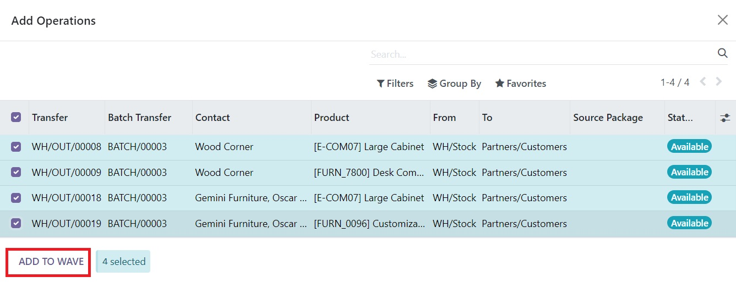The image size is (736, 282).
Task: Sort by the Contact column header
Action: click(212, 118)
